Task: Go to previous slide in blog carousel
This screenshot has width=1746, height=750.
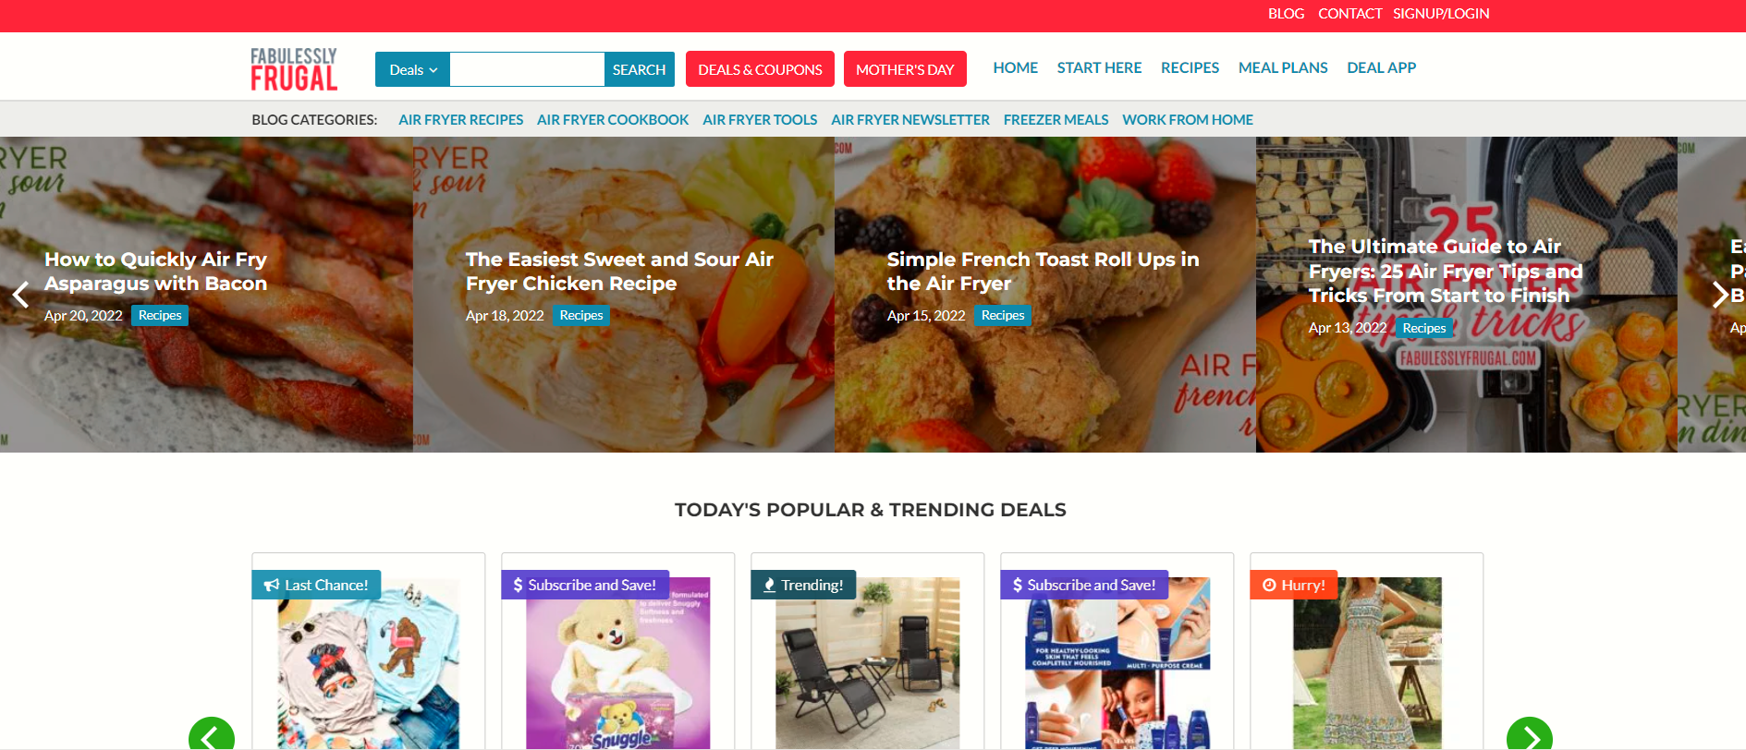Action: [x=20, y=295]
